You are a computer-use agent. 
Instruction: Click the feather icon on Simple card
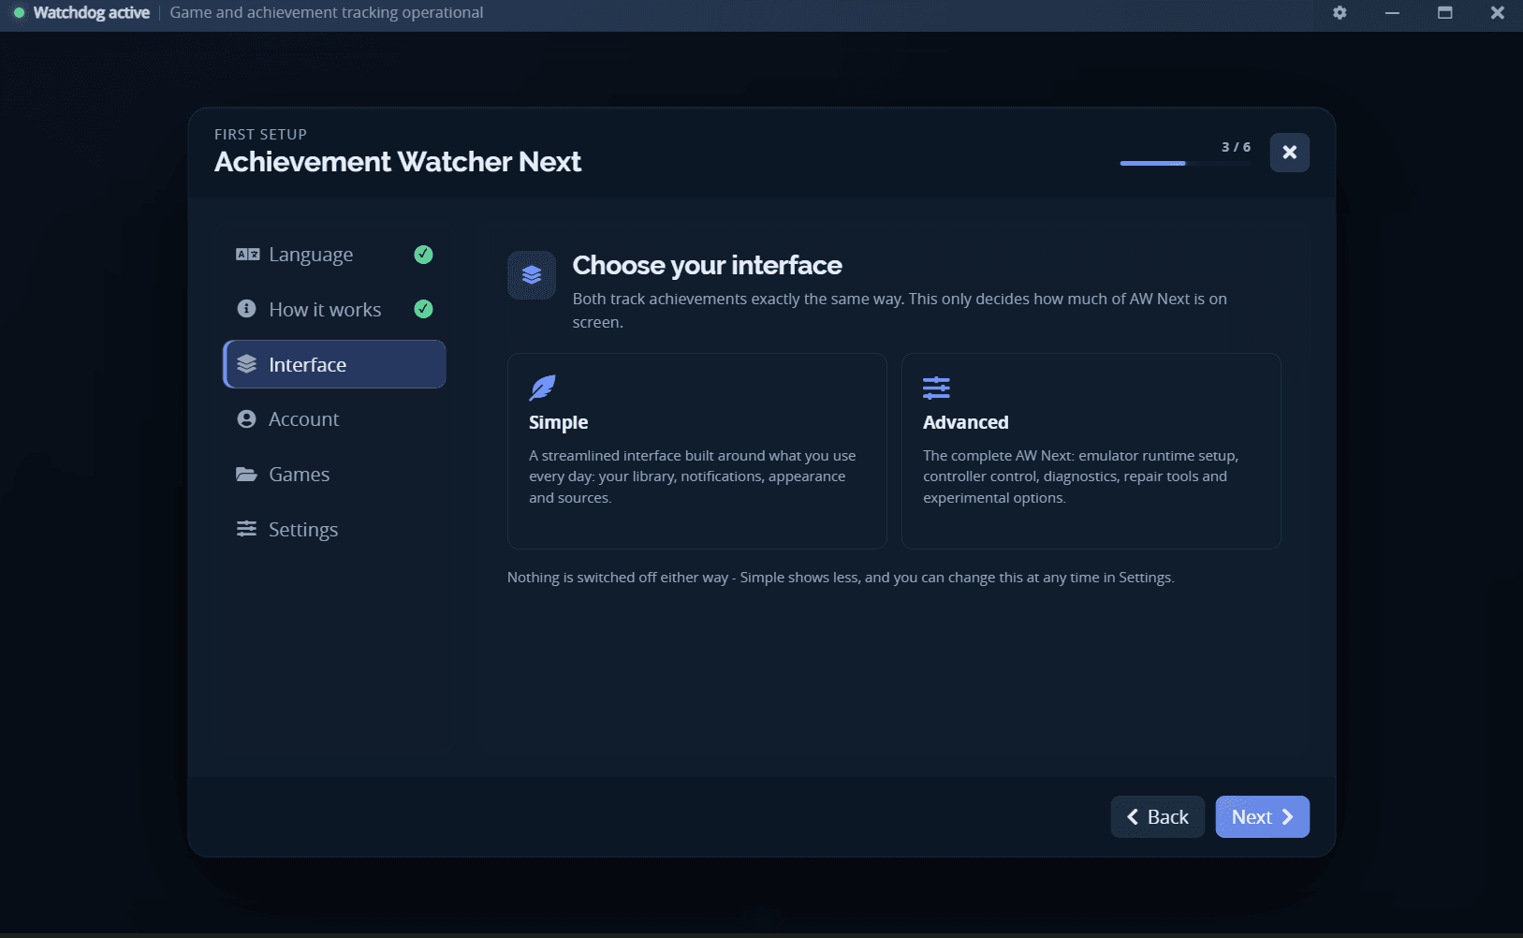(543, 388)
